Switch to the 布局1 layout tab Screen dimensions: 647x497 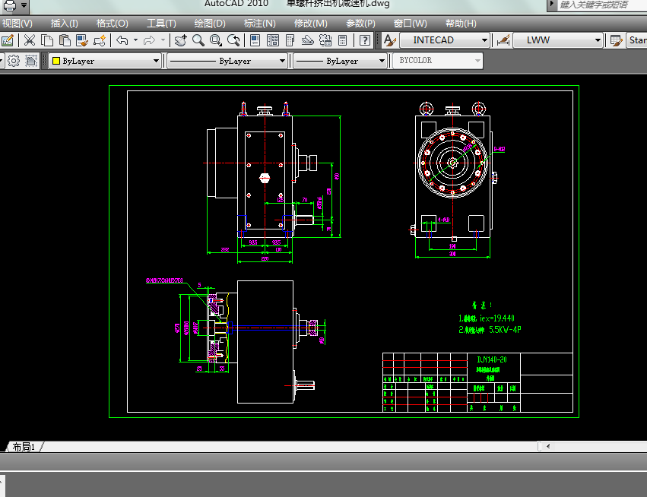pyautogui.click(x=24, y=447)
